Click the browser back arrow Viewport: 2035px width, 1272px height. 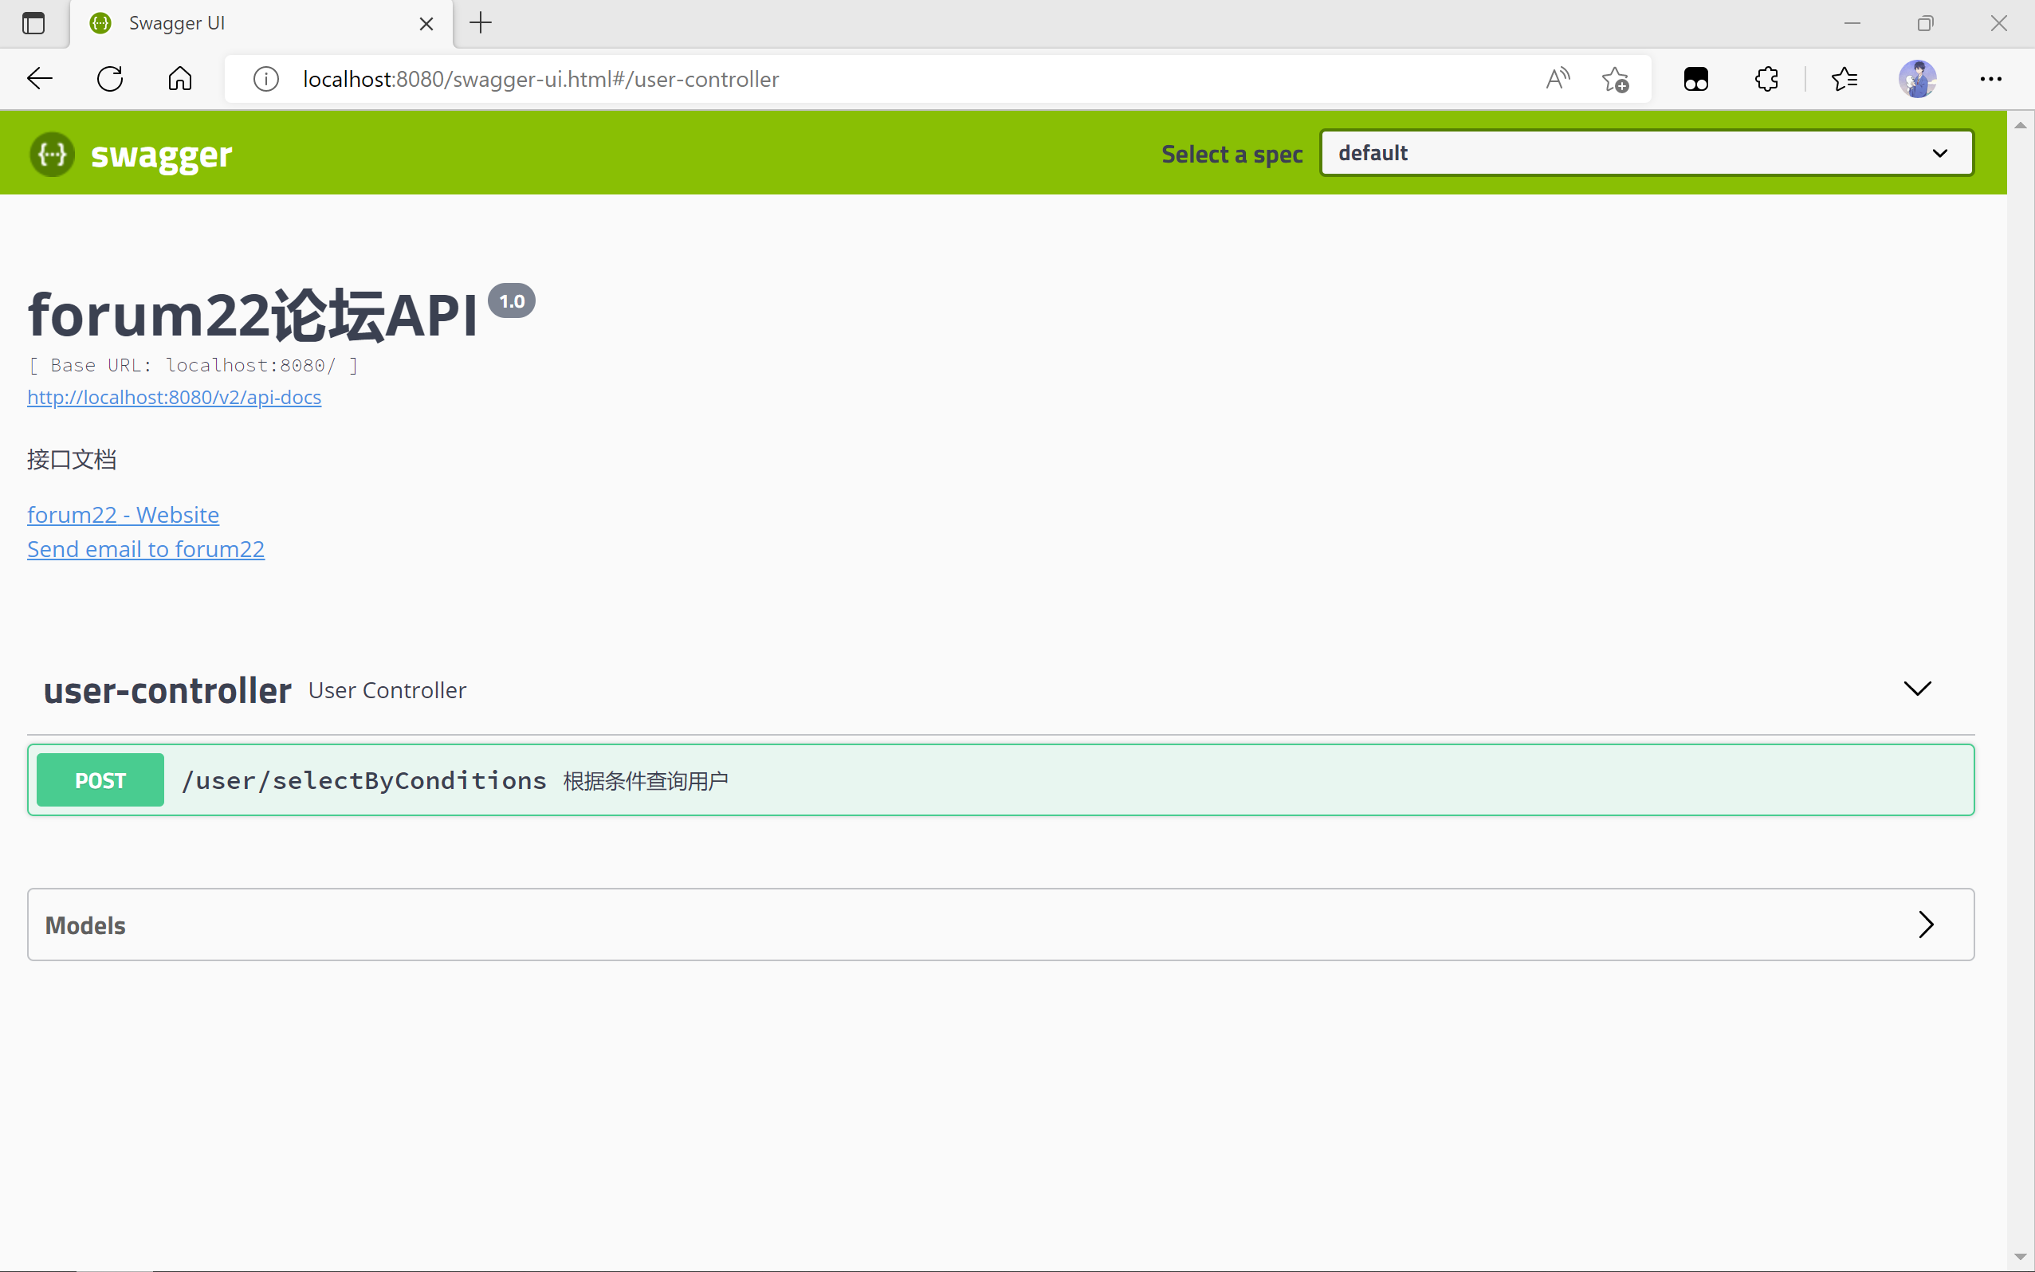point(40,79)
